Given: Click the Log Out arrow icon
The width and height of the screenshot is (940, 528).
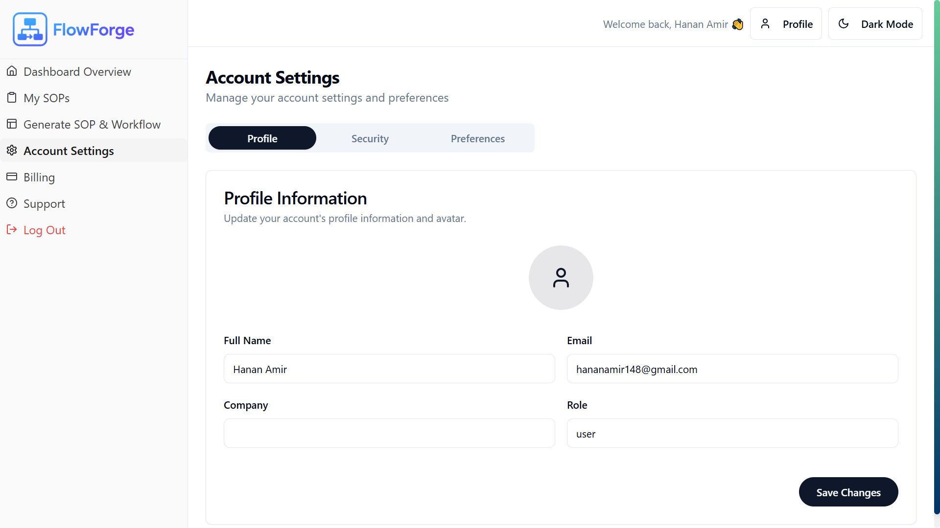Looking at the screenshot, I should pyautogui.click(x=12, y=230).
